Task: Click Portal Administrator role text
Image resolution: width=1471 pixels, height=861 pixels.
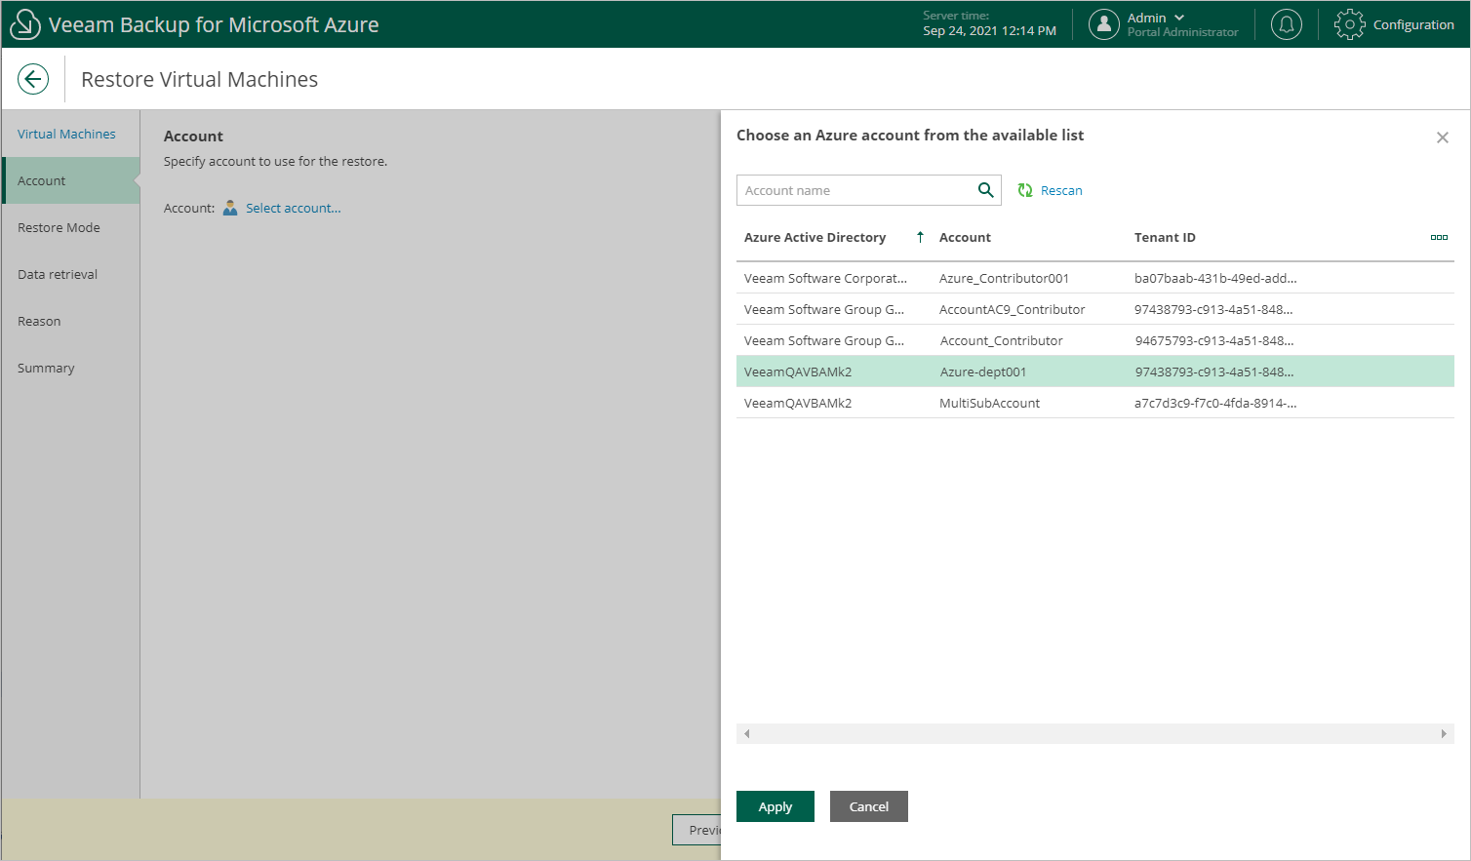Action: [1182, 32]
